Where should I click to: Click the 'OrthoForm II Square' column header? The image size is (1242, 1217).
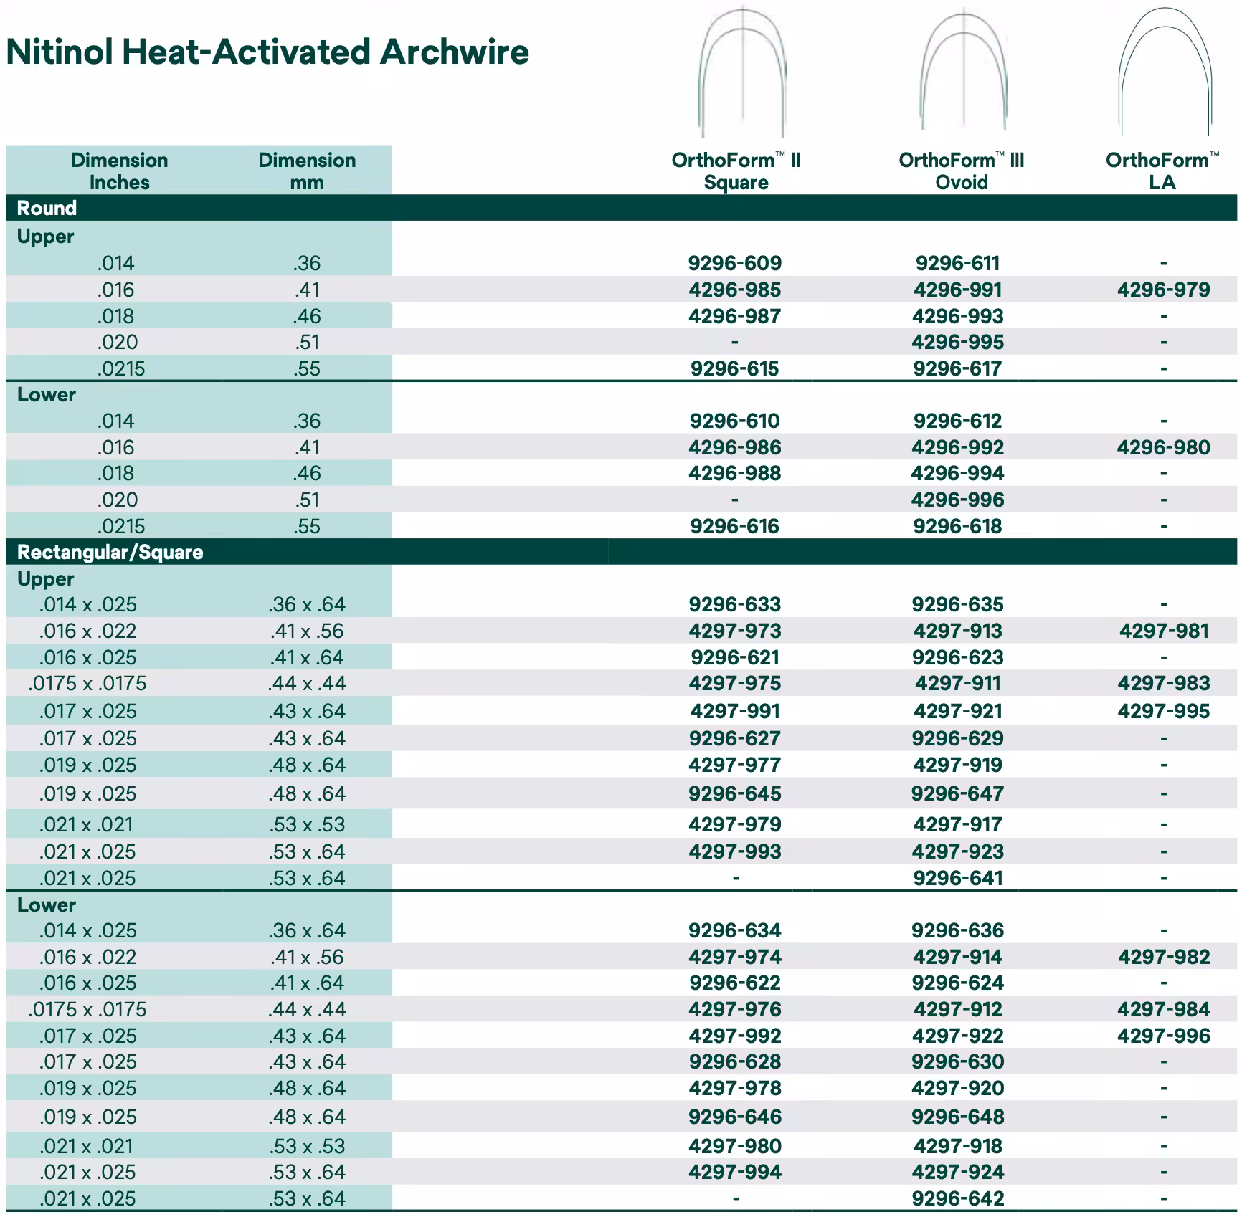736,171
